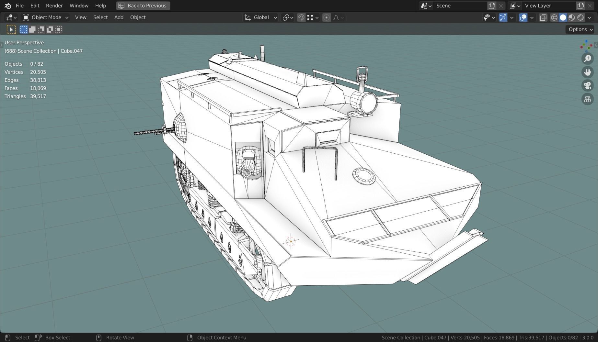Click the status bar Object Context Menu hint
598x342 pixels.
(x=217, y=337)
